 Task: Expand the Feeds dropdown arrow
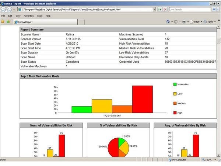coord(180,22)
